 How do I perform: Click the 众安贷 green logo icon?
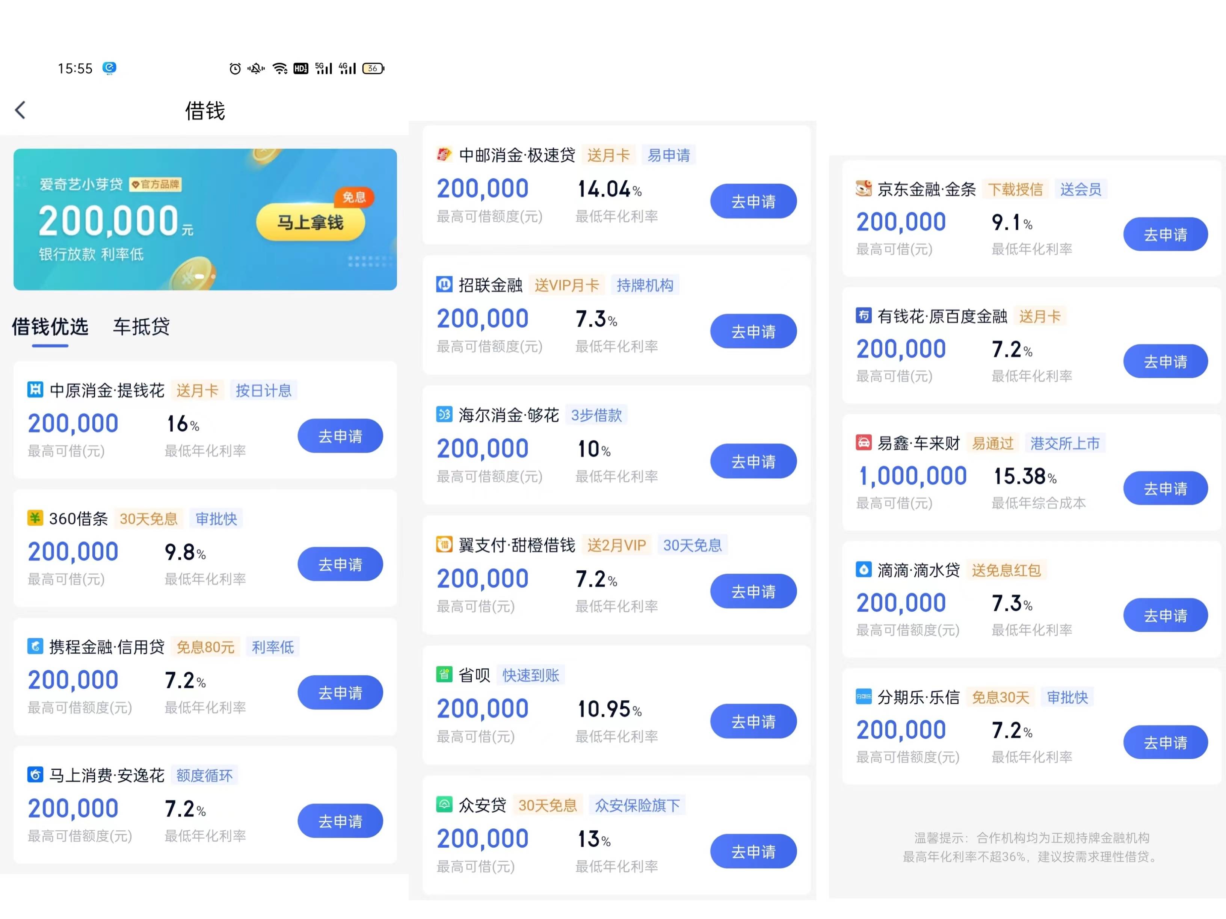tap(444, 804)
